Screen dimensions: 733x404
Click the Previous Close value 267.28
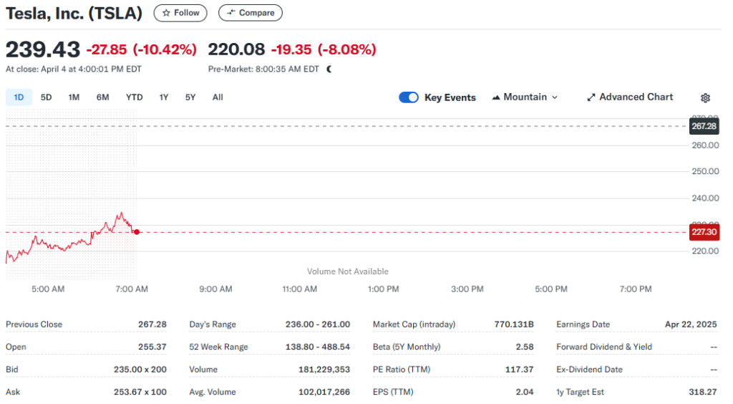152,324
